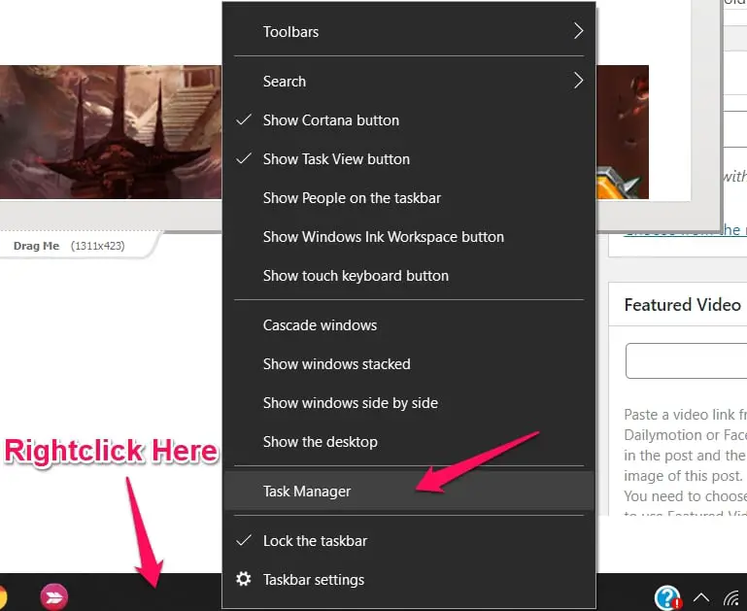Click the Taskbar settings gear icon
Viewport: 747px width, 611px height.
244,579
